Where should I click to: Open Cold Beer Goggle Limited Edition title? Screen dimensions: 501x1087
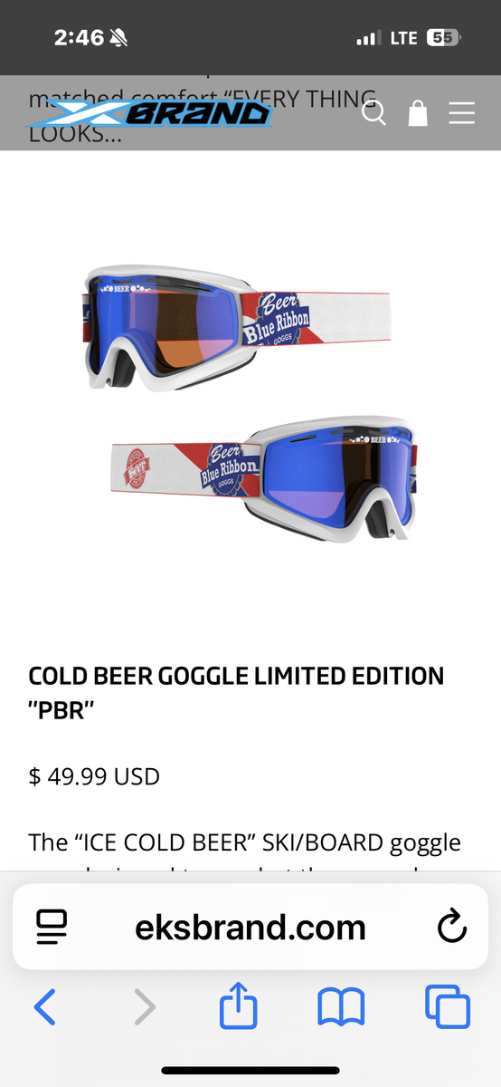(236, 693)
